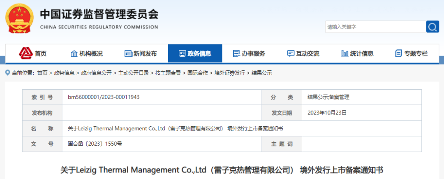Click the 发布机构 label cell
The image size is (444, 179).
(x=42, y=113)
